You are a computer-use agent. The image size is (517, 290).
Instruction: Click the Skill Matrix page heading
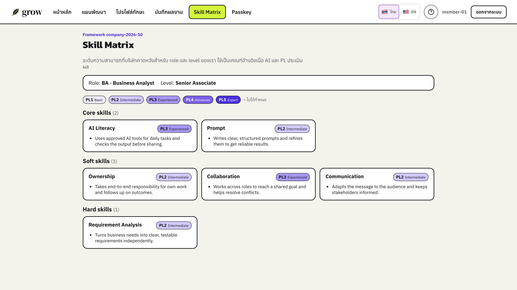[x=108, y=45]
